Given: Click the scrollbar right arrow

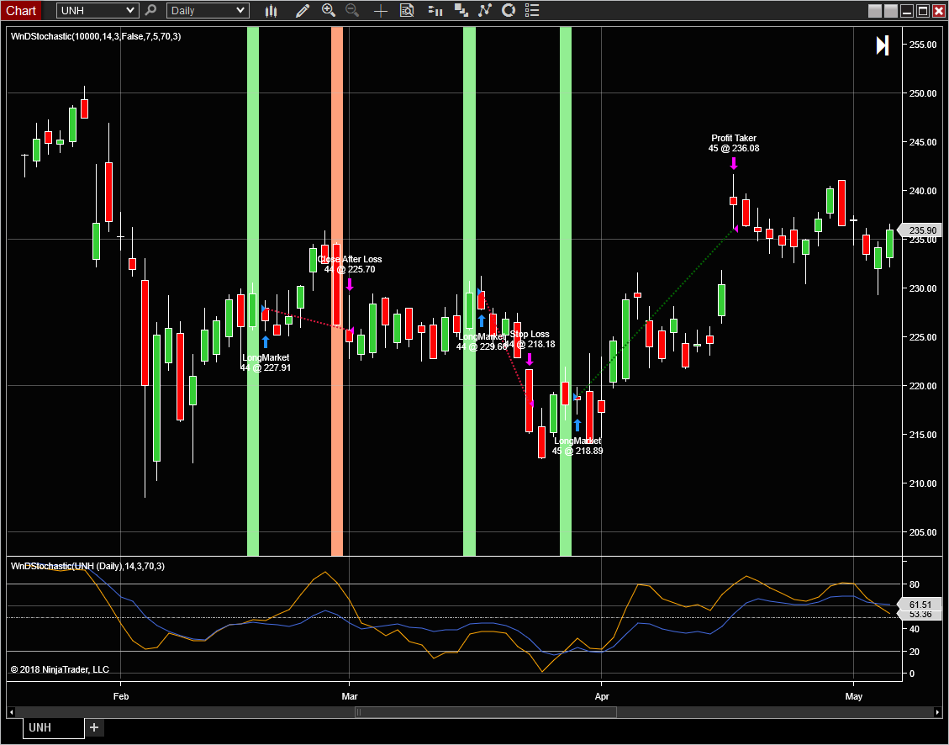Looking at the screenshot, I should 937,712.
